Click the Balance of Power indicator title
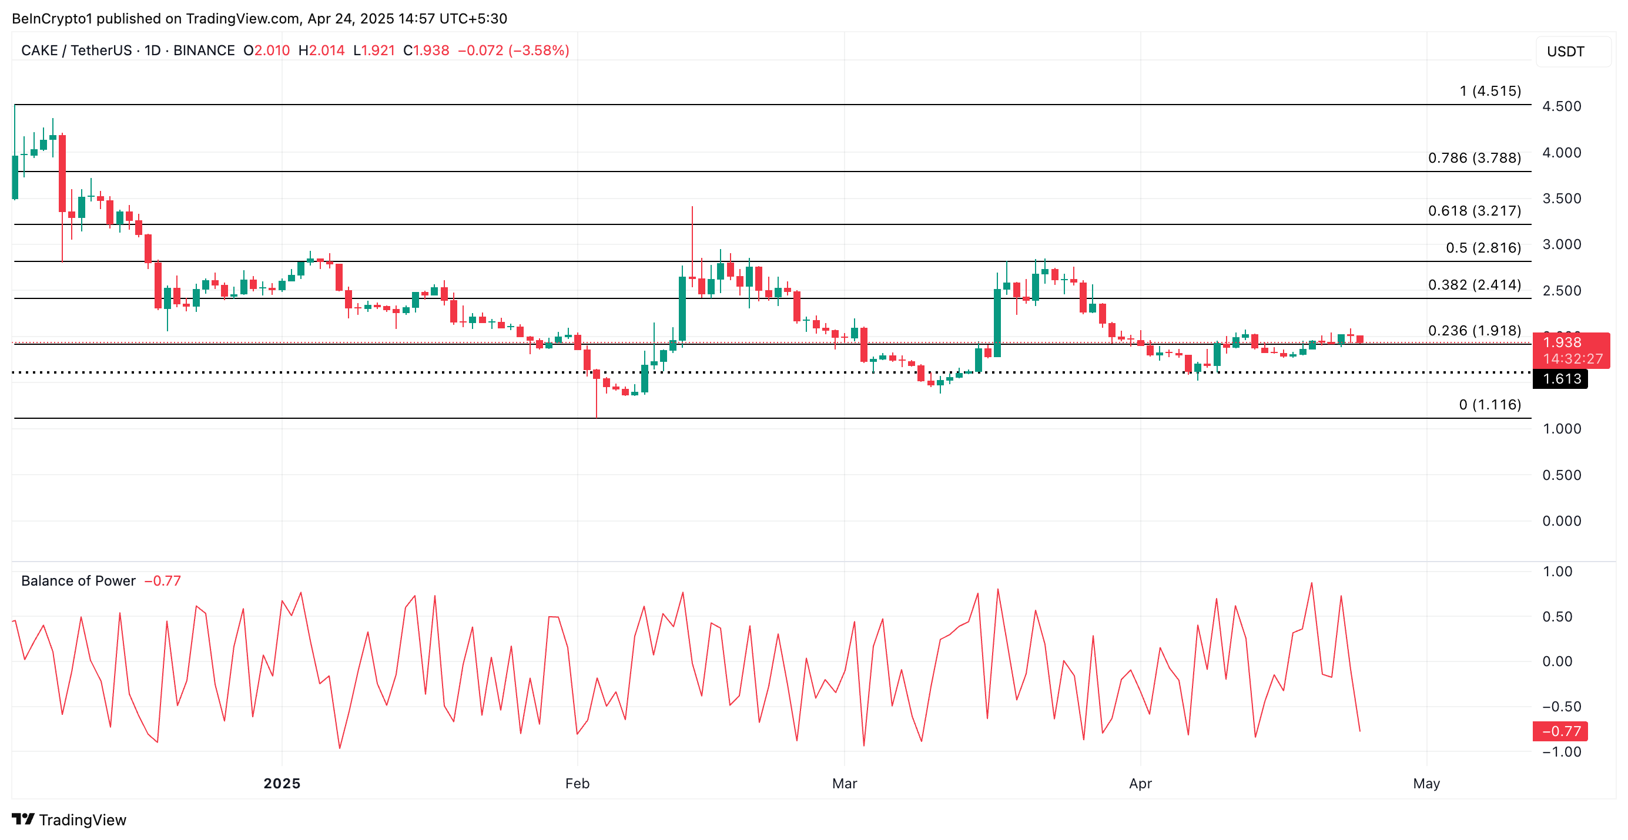Viewport: 1628px width, 840px height. 77,580
